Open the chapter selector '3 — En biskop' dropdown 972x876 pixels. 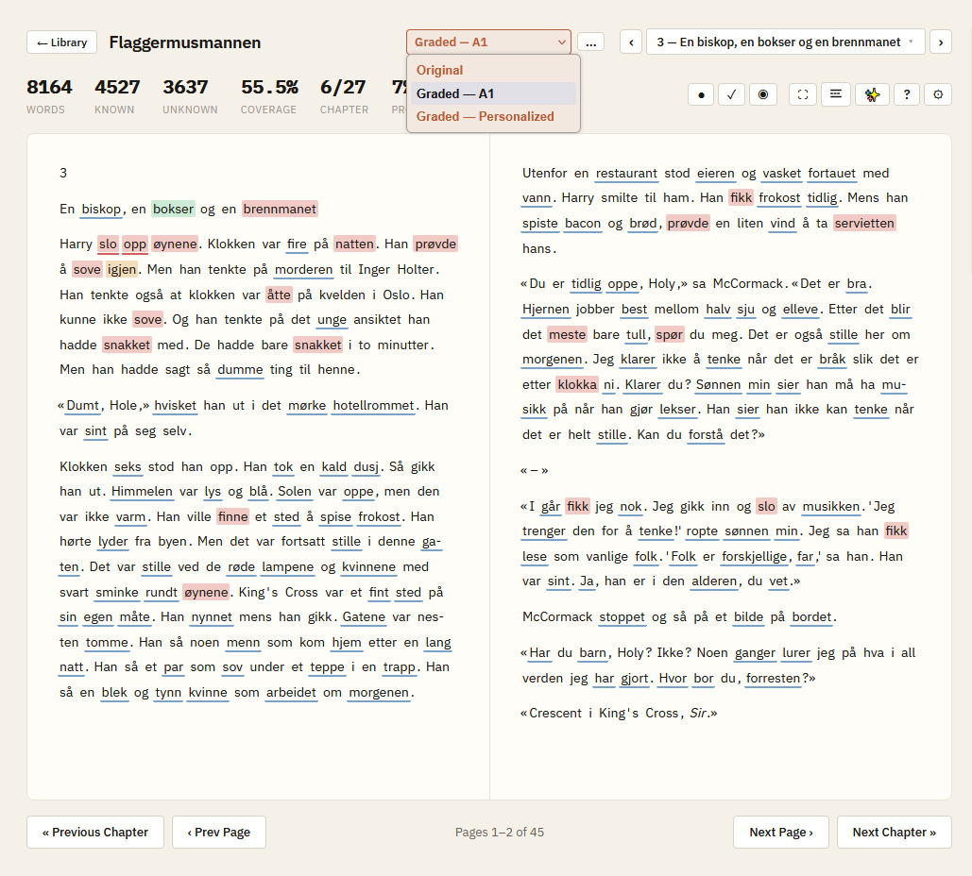[x=785, y=42]
